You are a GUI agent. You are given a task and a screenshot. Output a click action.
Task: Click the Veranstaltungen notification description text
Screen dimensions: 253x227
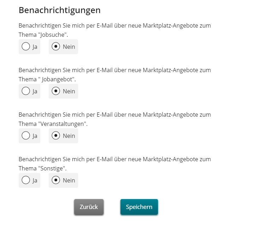click(x=115, y=119)
